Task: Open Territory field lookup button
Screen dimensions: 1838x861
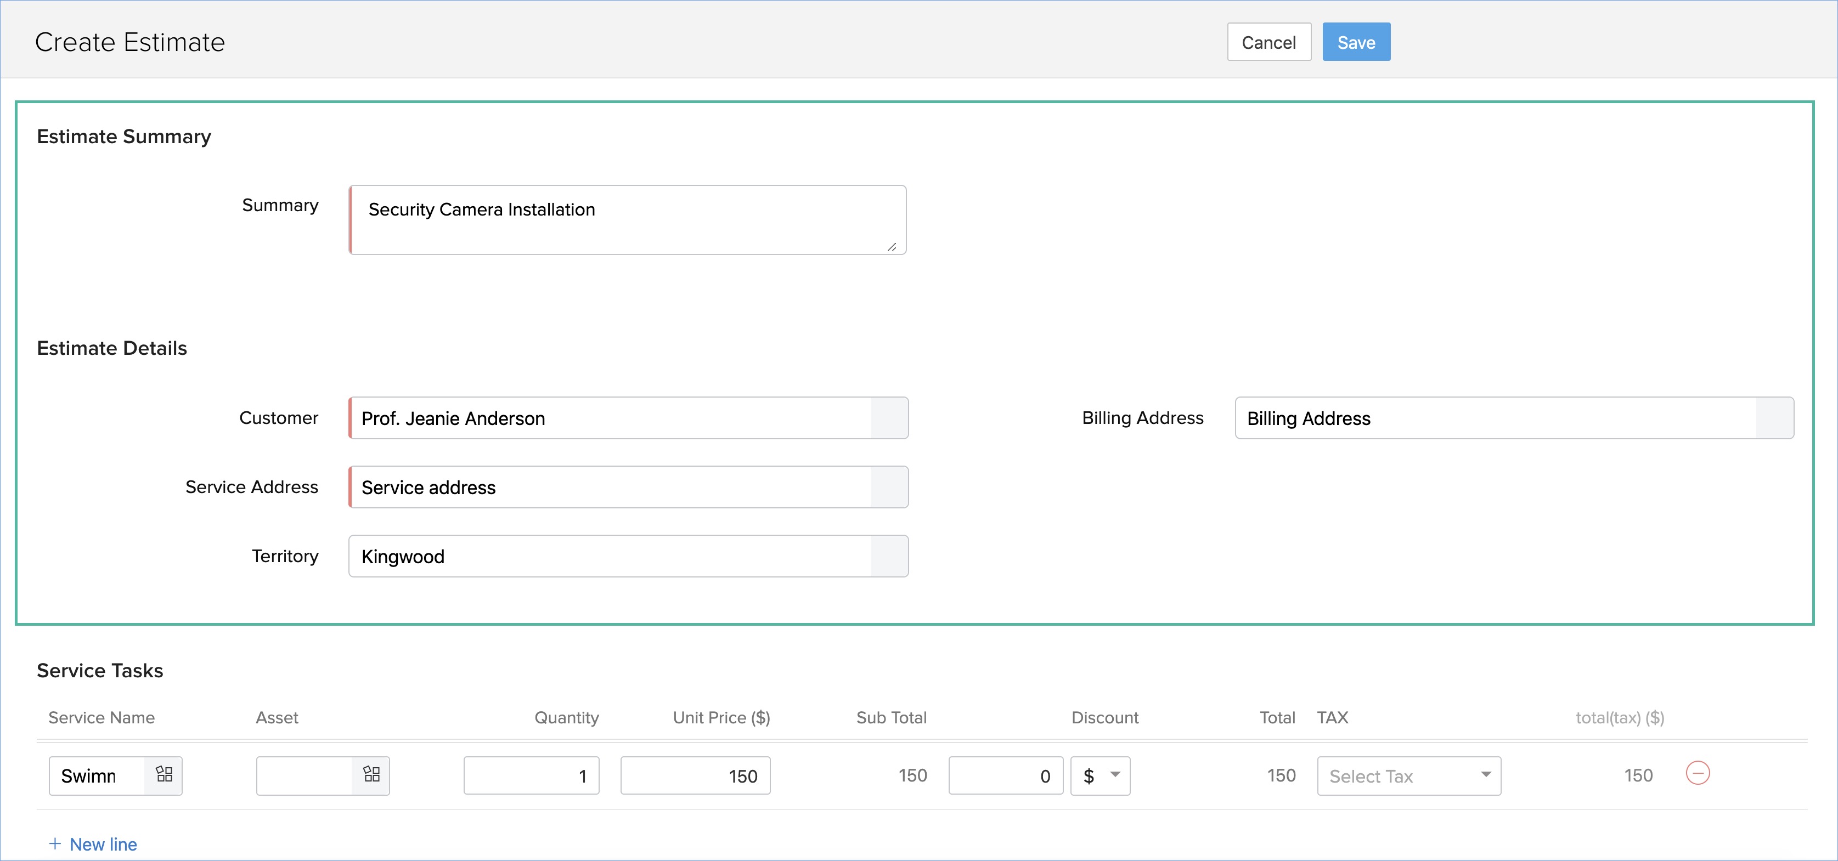Action: [x=888, y=557]
